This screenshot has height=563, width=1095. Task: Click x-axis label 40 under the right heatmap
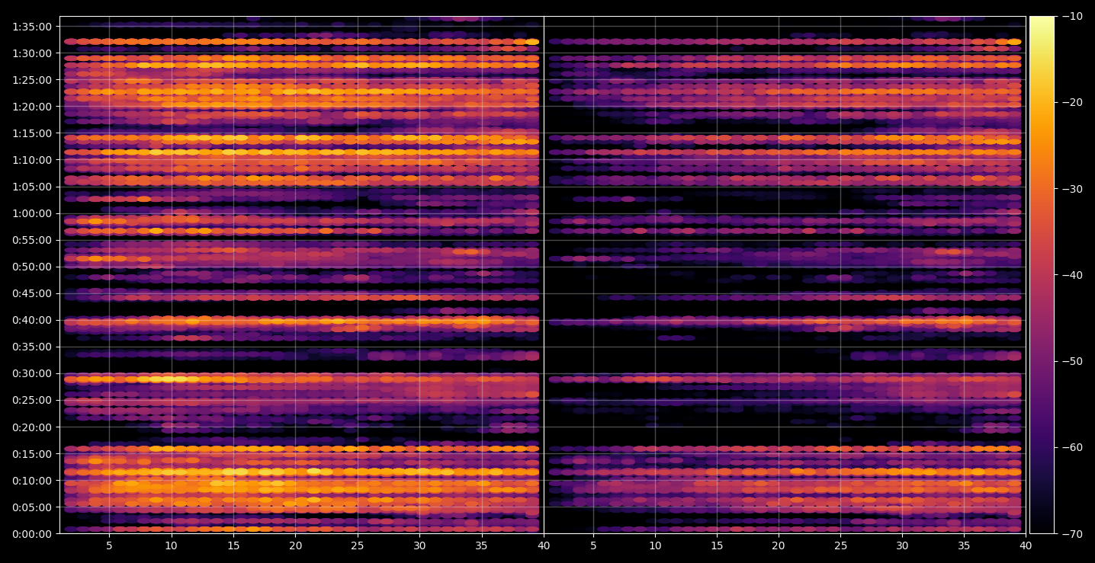pos(1026,545)
